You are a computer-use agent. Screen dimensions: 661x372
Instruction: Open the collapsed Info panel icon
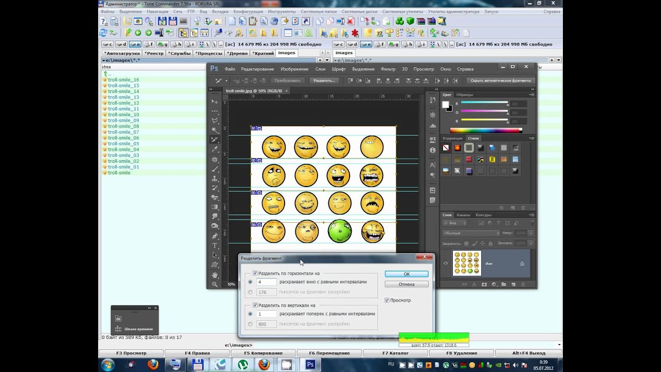[432, 150]
